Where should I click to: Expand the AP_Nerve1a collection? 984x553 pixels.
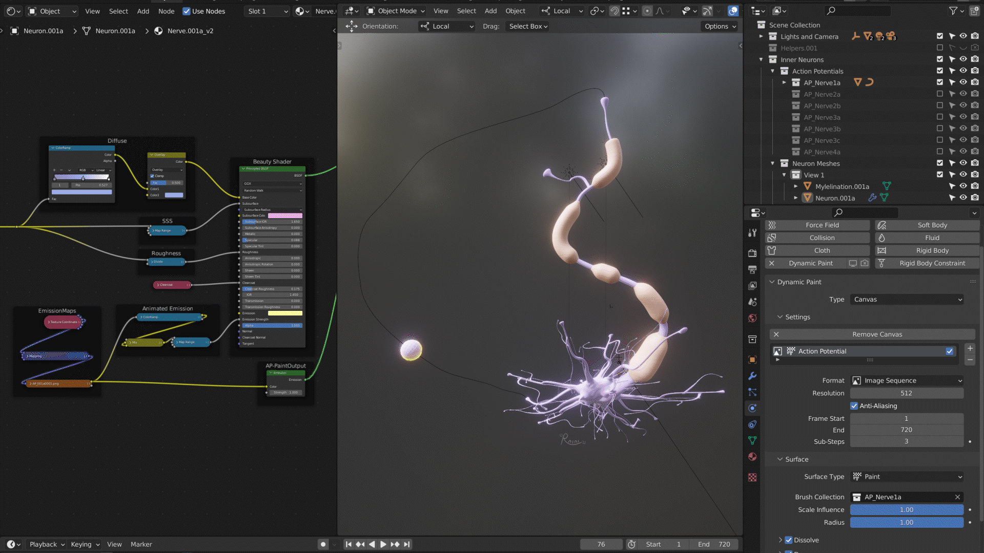(x=784, y=82)
